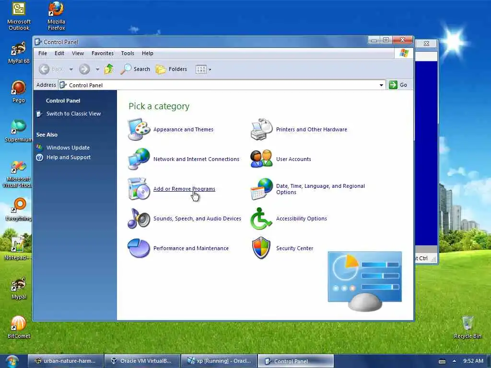Select the Notepad++ desktop shortcut

point(18,249)
